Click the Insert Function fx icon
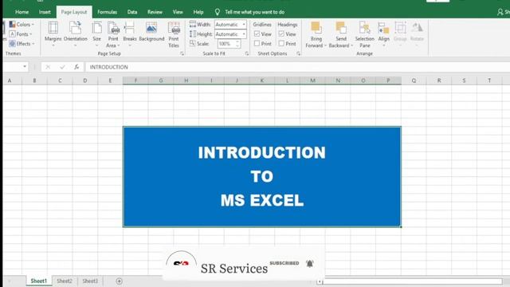510x287 pixels. [76, 67]
